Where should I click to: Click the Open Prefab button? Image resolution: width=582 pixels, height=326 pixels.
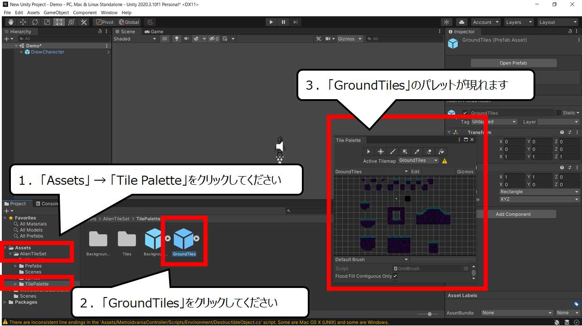point(513,63)
